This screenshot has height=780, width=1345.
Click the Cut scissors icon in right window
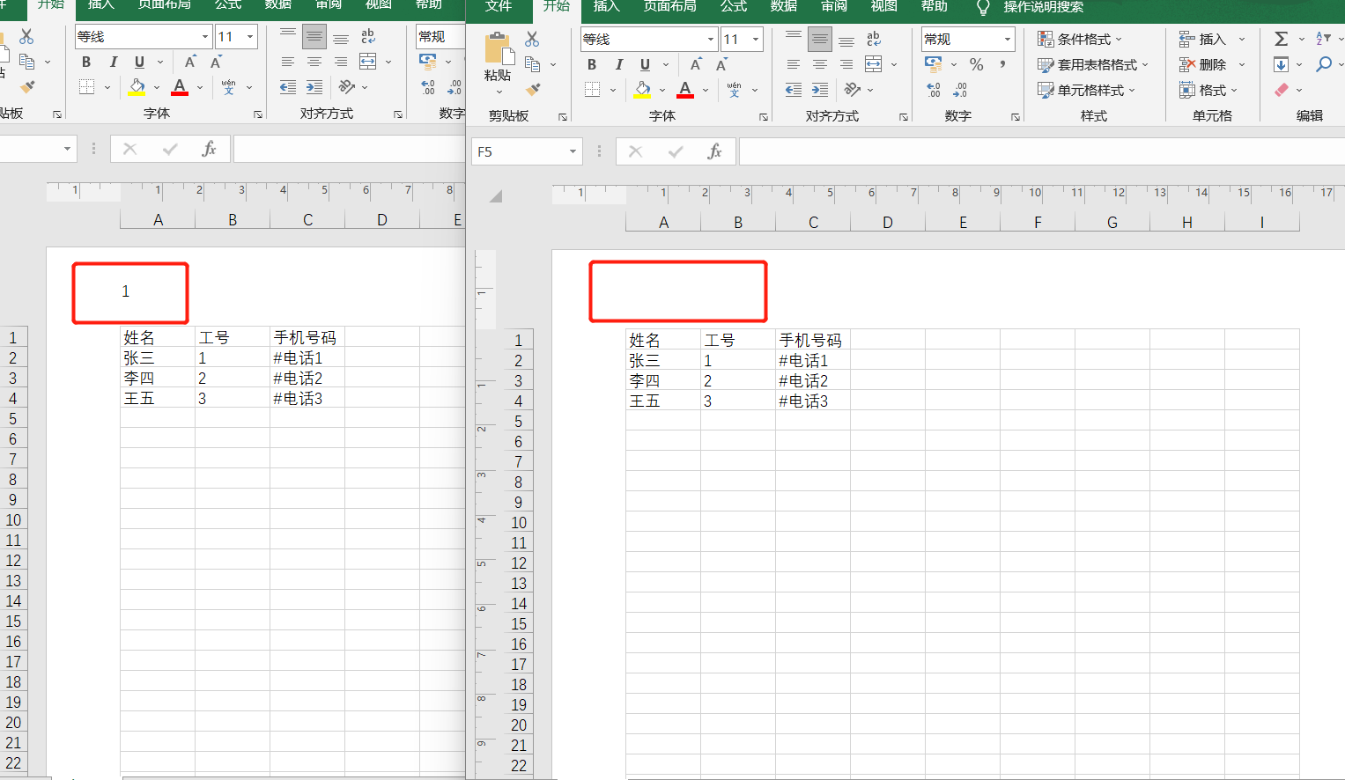point(532,39)
